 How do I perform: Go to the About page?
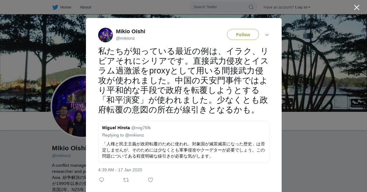click(85, 7)
